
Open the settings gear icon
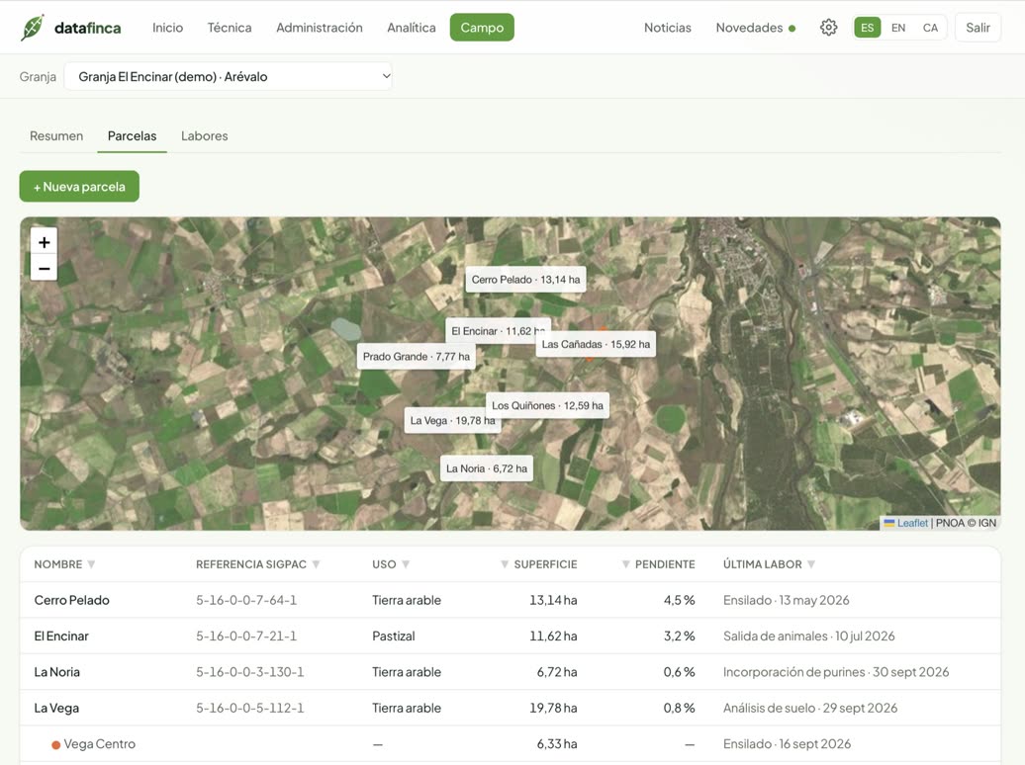pos(828,28)
